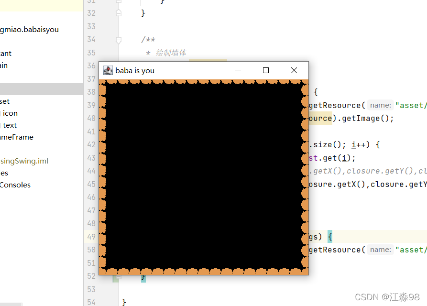Select the text folder in project tree
Viewport: 427px width, 306px height.
pos(10,125)
